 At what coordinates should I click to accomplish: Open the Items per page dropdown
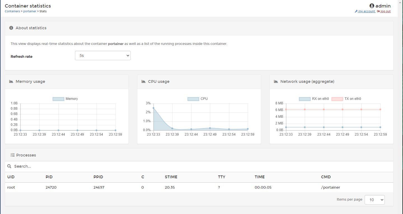(374, 199)
